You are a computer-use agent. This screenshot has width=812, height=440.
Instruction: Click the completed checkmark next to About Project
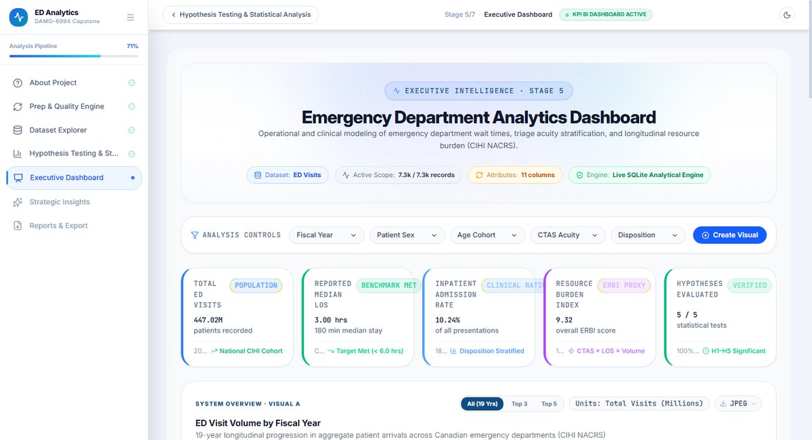[x=132, y=82]
